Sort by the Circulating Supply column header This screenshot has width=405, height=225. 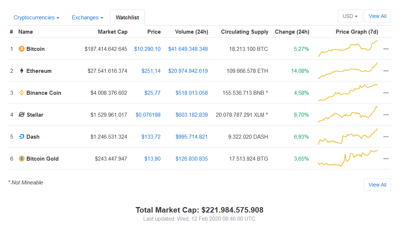pos(244,32)
